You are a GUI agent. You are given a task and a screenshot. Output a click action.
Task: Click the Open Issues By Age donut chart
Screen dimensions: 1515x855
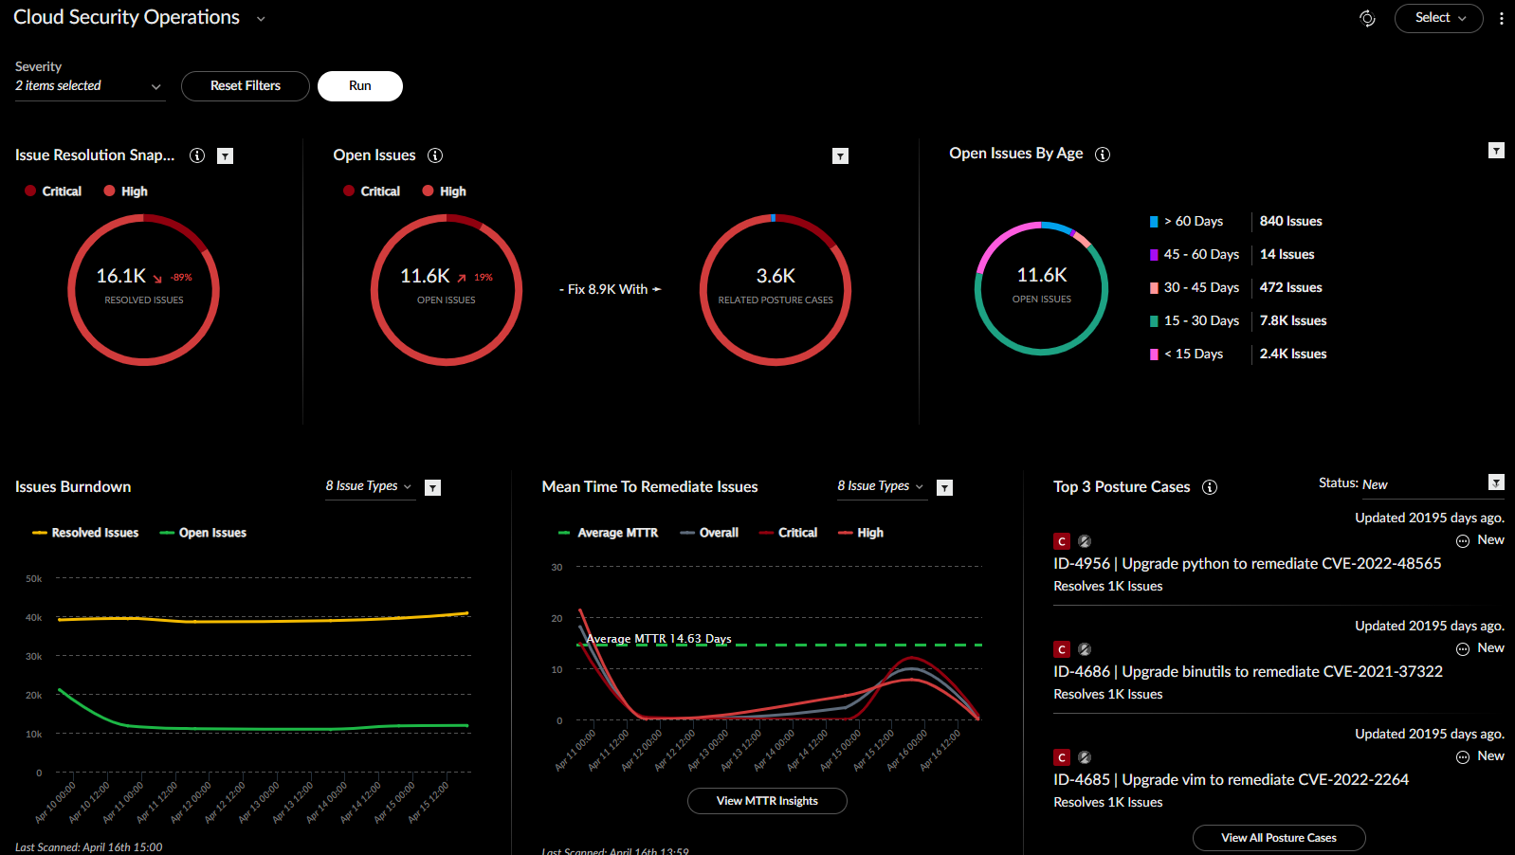1041,288
